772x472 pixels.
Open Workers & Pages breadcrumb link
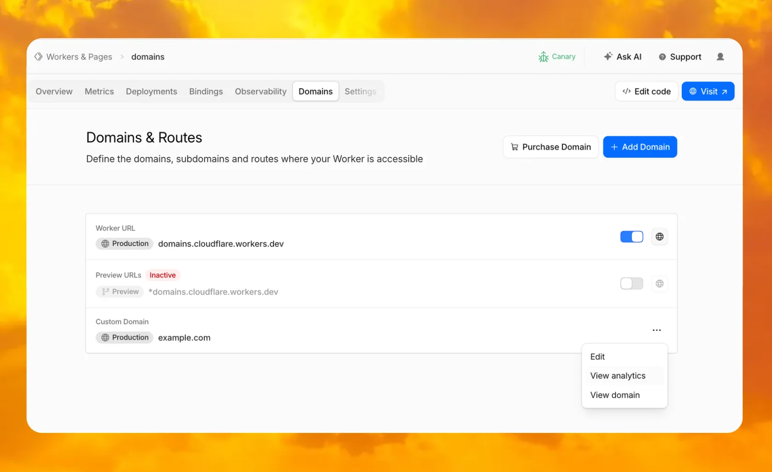click(79, 57)
